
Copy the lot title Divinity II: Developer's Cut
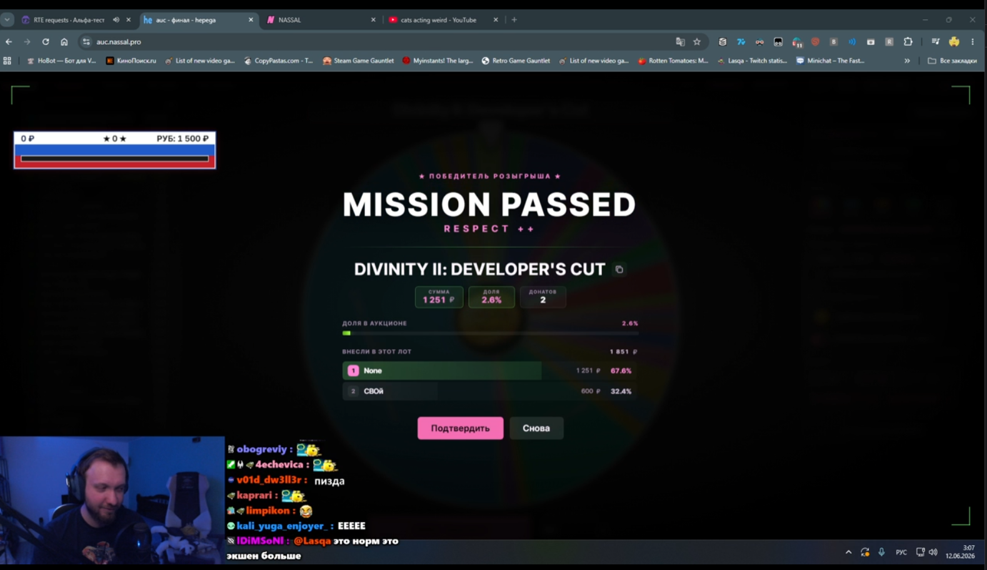click(619, 270)
